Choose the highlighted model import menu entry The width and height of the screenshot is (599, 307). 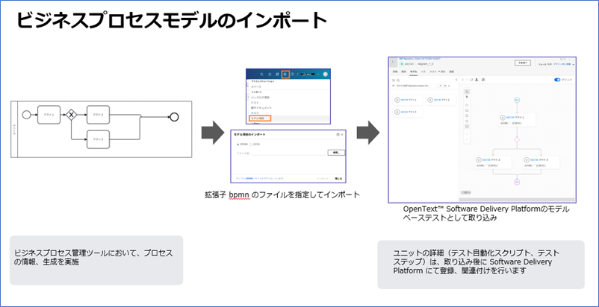(x=260, y=118)
